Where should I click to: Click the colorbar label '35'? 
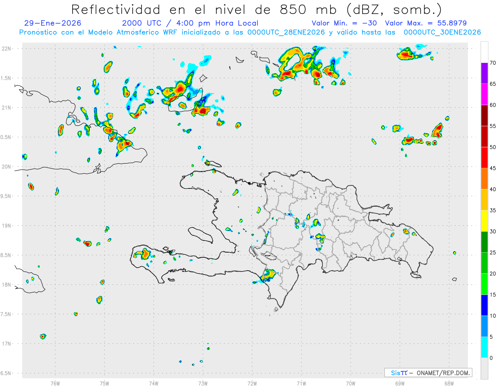tap(493, 210)
